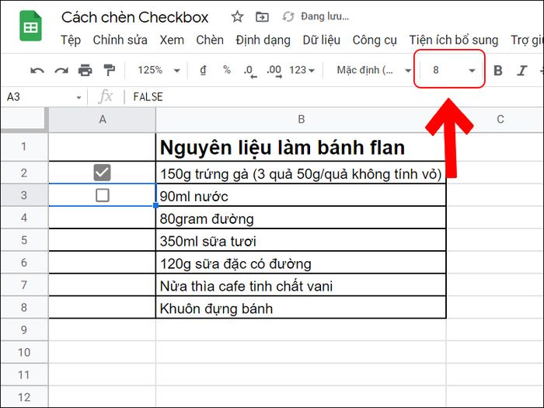The height and width of the screenshot is (408, 544).
Task: Select column A header
Action: 103,120
